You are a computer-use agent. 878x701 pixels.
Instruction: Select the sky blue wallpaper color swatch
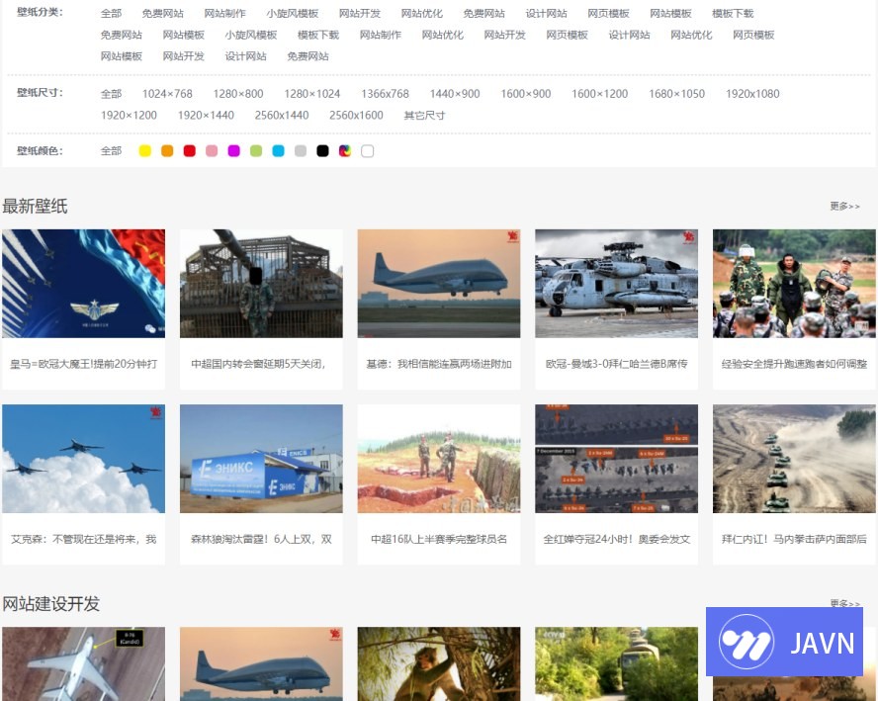click(278, 150)
